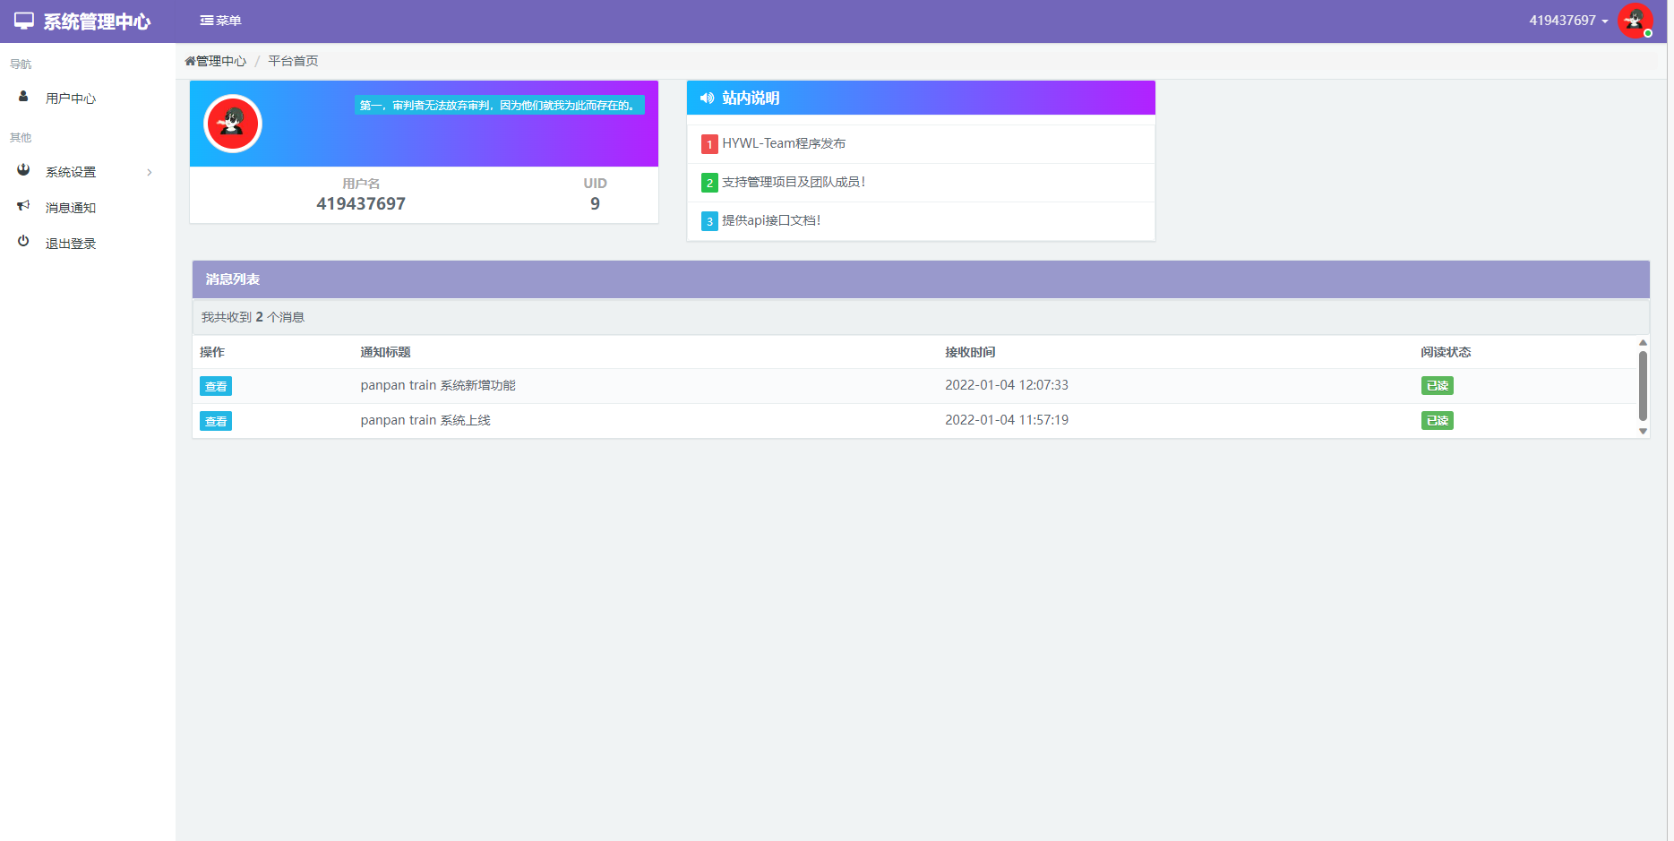Select the 支持管理项目及团队成员 notice item

(793, 182)
